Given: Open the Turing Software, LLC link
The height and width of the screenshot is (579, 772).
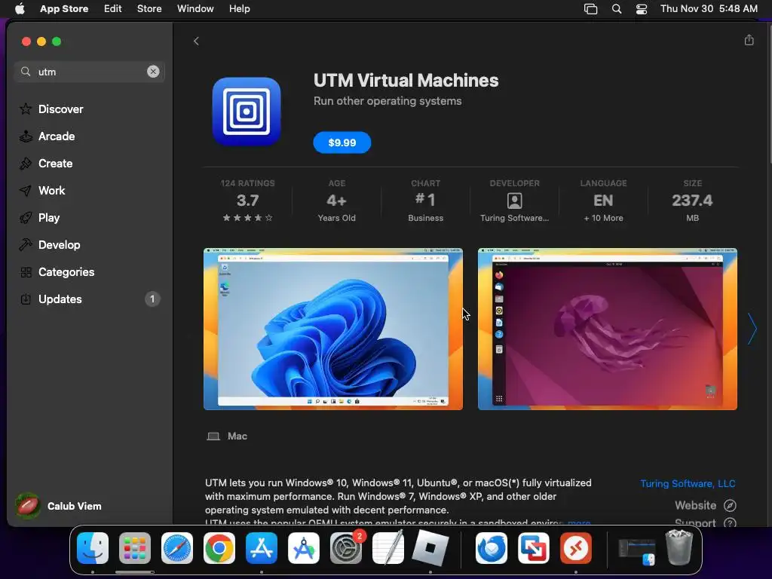Looking at the screenshot, I should pos(688,483).
